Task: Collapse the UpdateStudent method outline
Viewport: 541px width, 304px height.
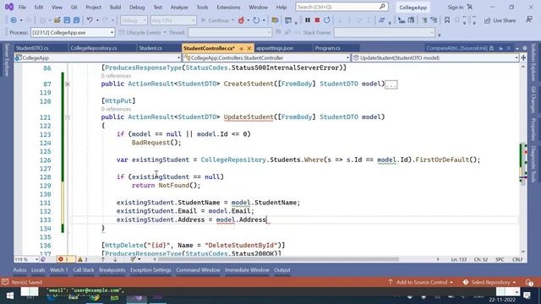Action: coord(68,117)
